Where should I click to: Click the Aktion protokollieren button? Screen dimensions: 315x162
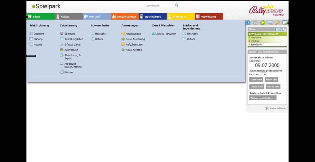263,98
